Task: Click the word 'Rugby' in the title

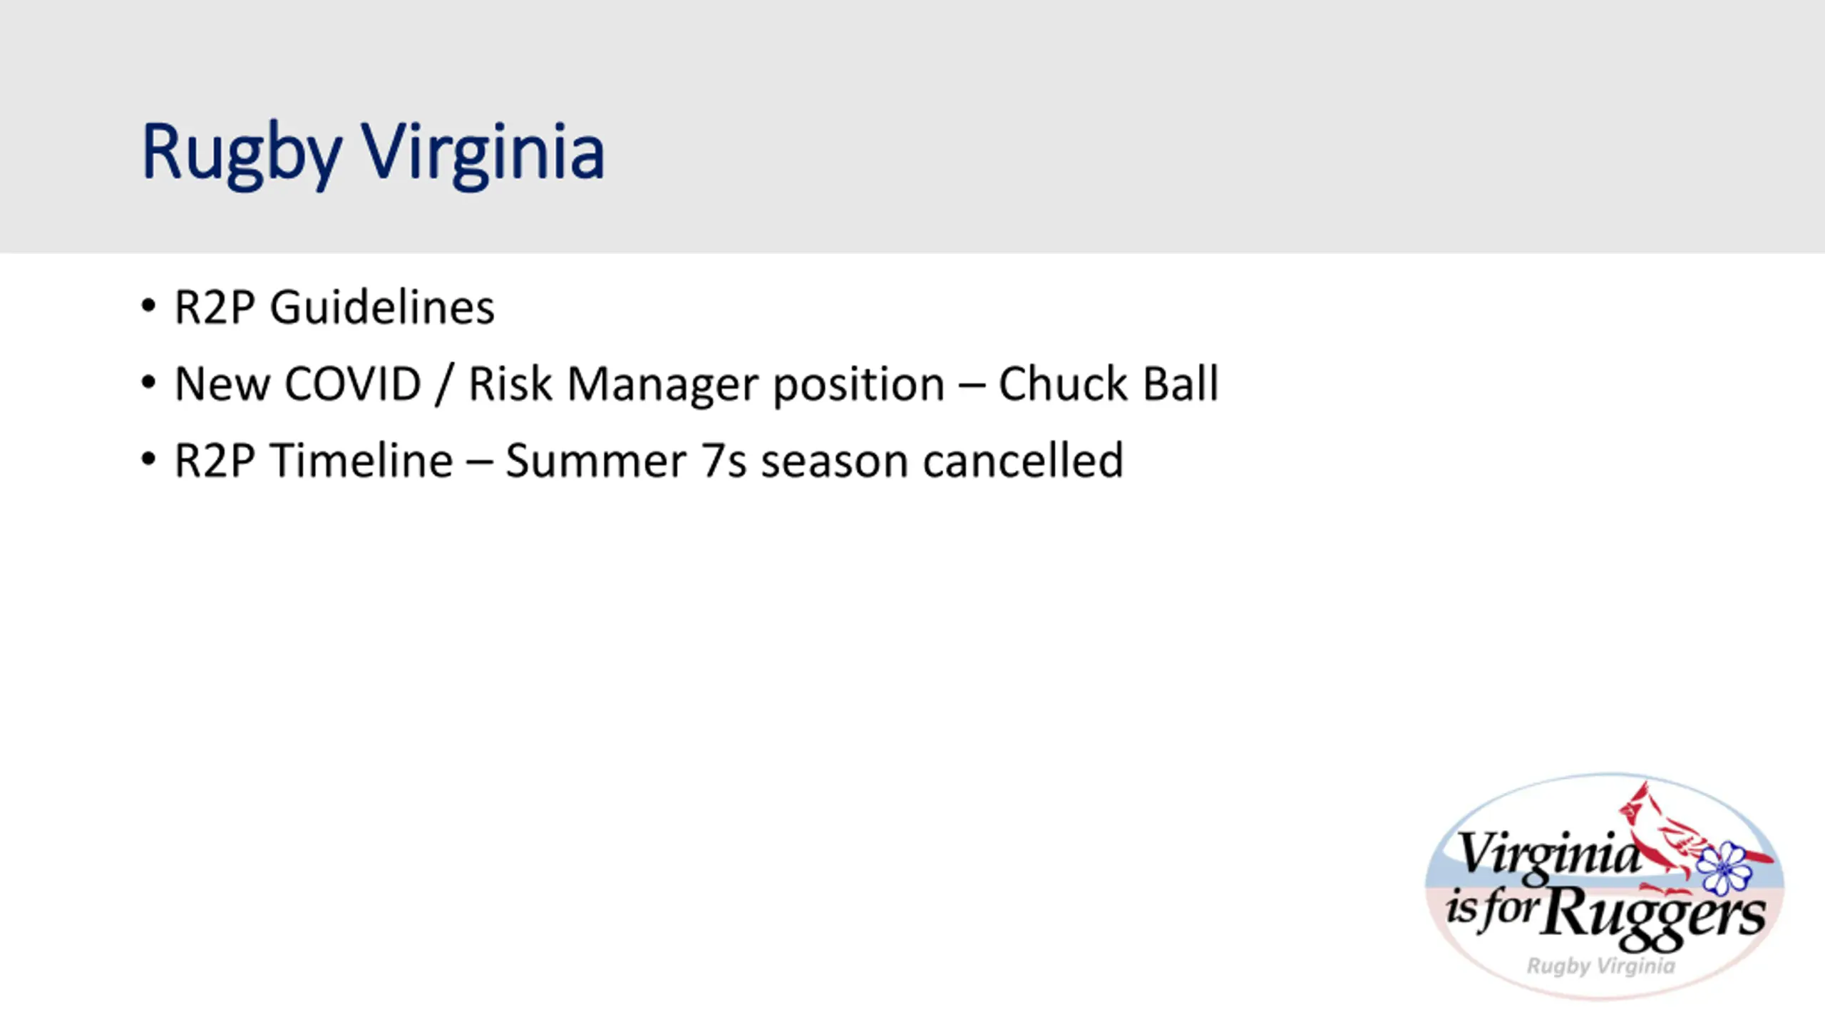Action: coord(242,155)
